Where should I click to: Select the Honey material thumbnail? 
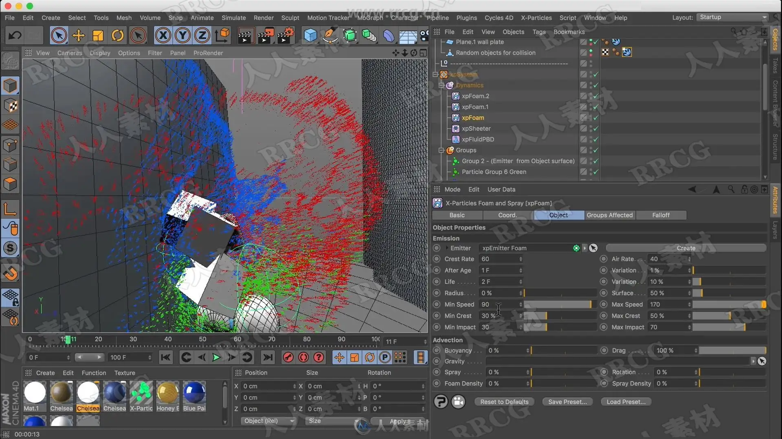(x=167, y=393)
